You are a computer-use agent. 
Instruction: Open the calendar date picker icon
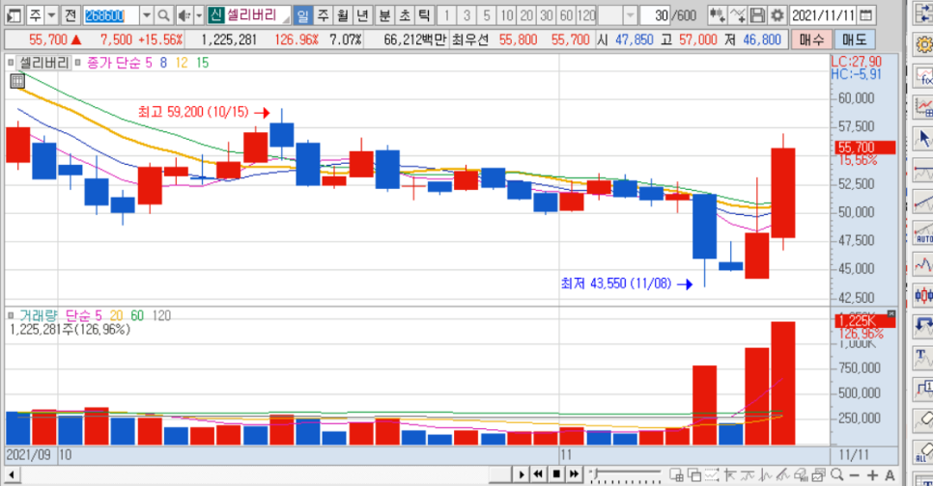[x=866, y=15]
